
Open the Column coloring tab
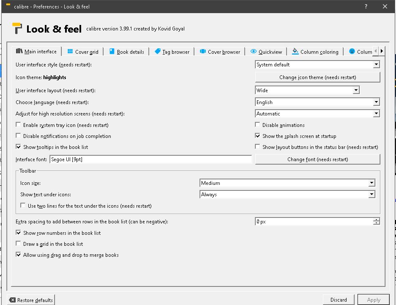point(315,52)
